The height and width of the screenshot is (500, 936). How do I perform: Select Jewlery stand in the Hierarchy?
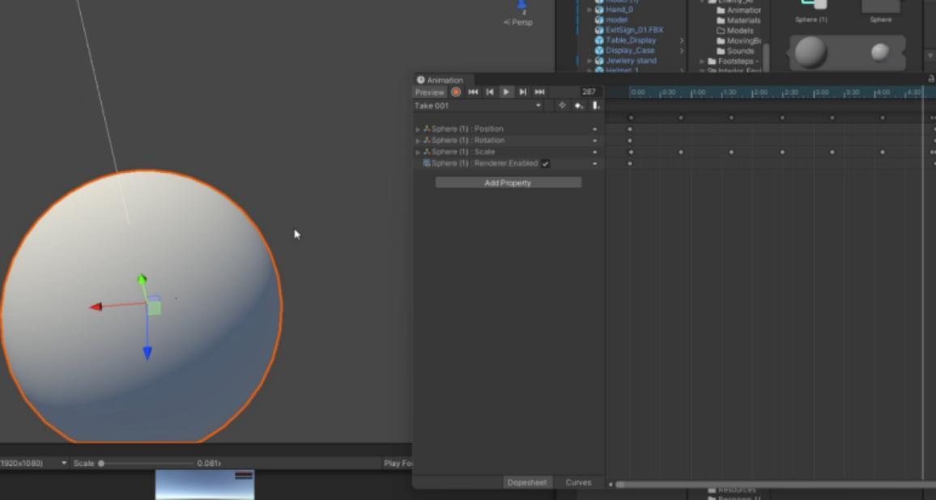631,60
